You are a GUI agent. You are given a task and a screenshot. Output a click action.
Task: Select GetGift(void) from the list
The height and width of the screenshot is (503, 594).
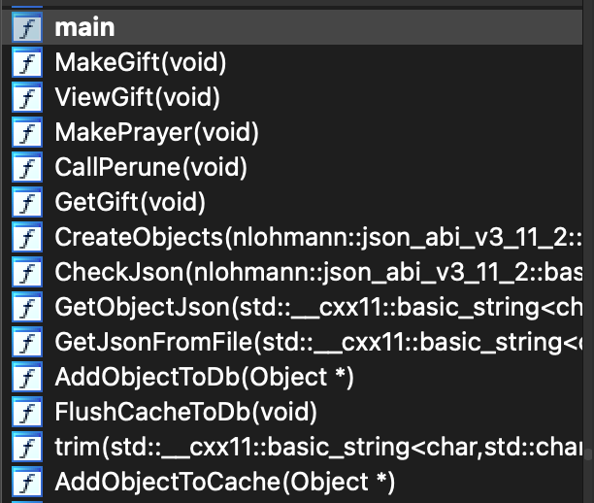click(292, 202)
